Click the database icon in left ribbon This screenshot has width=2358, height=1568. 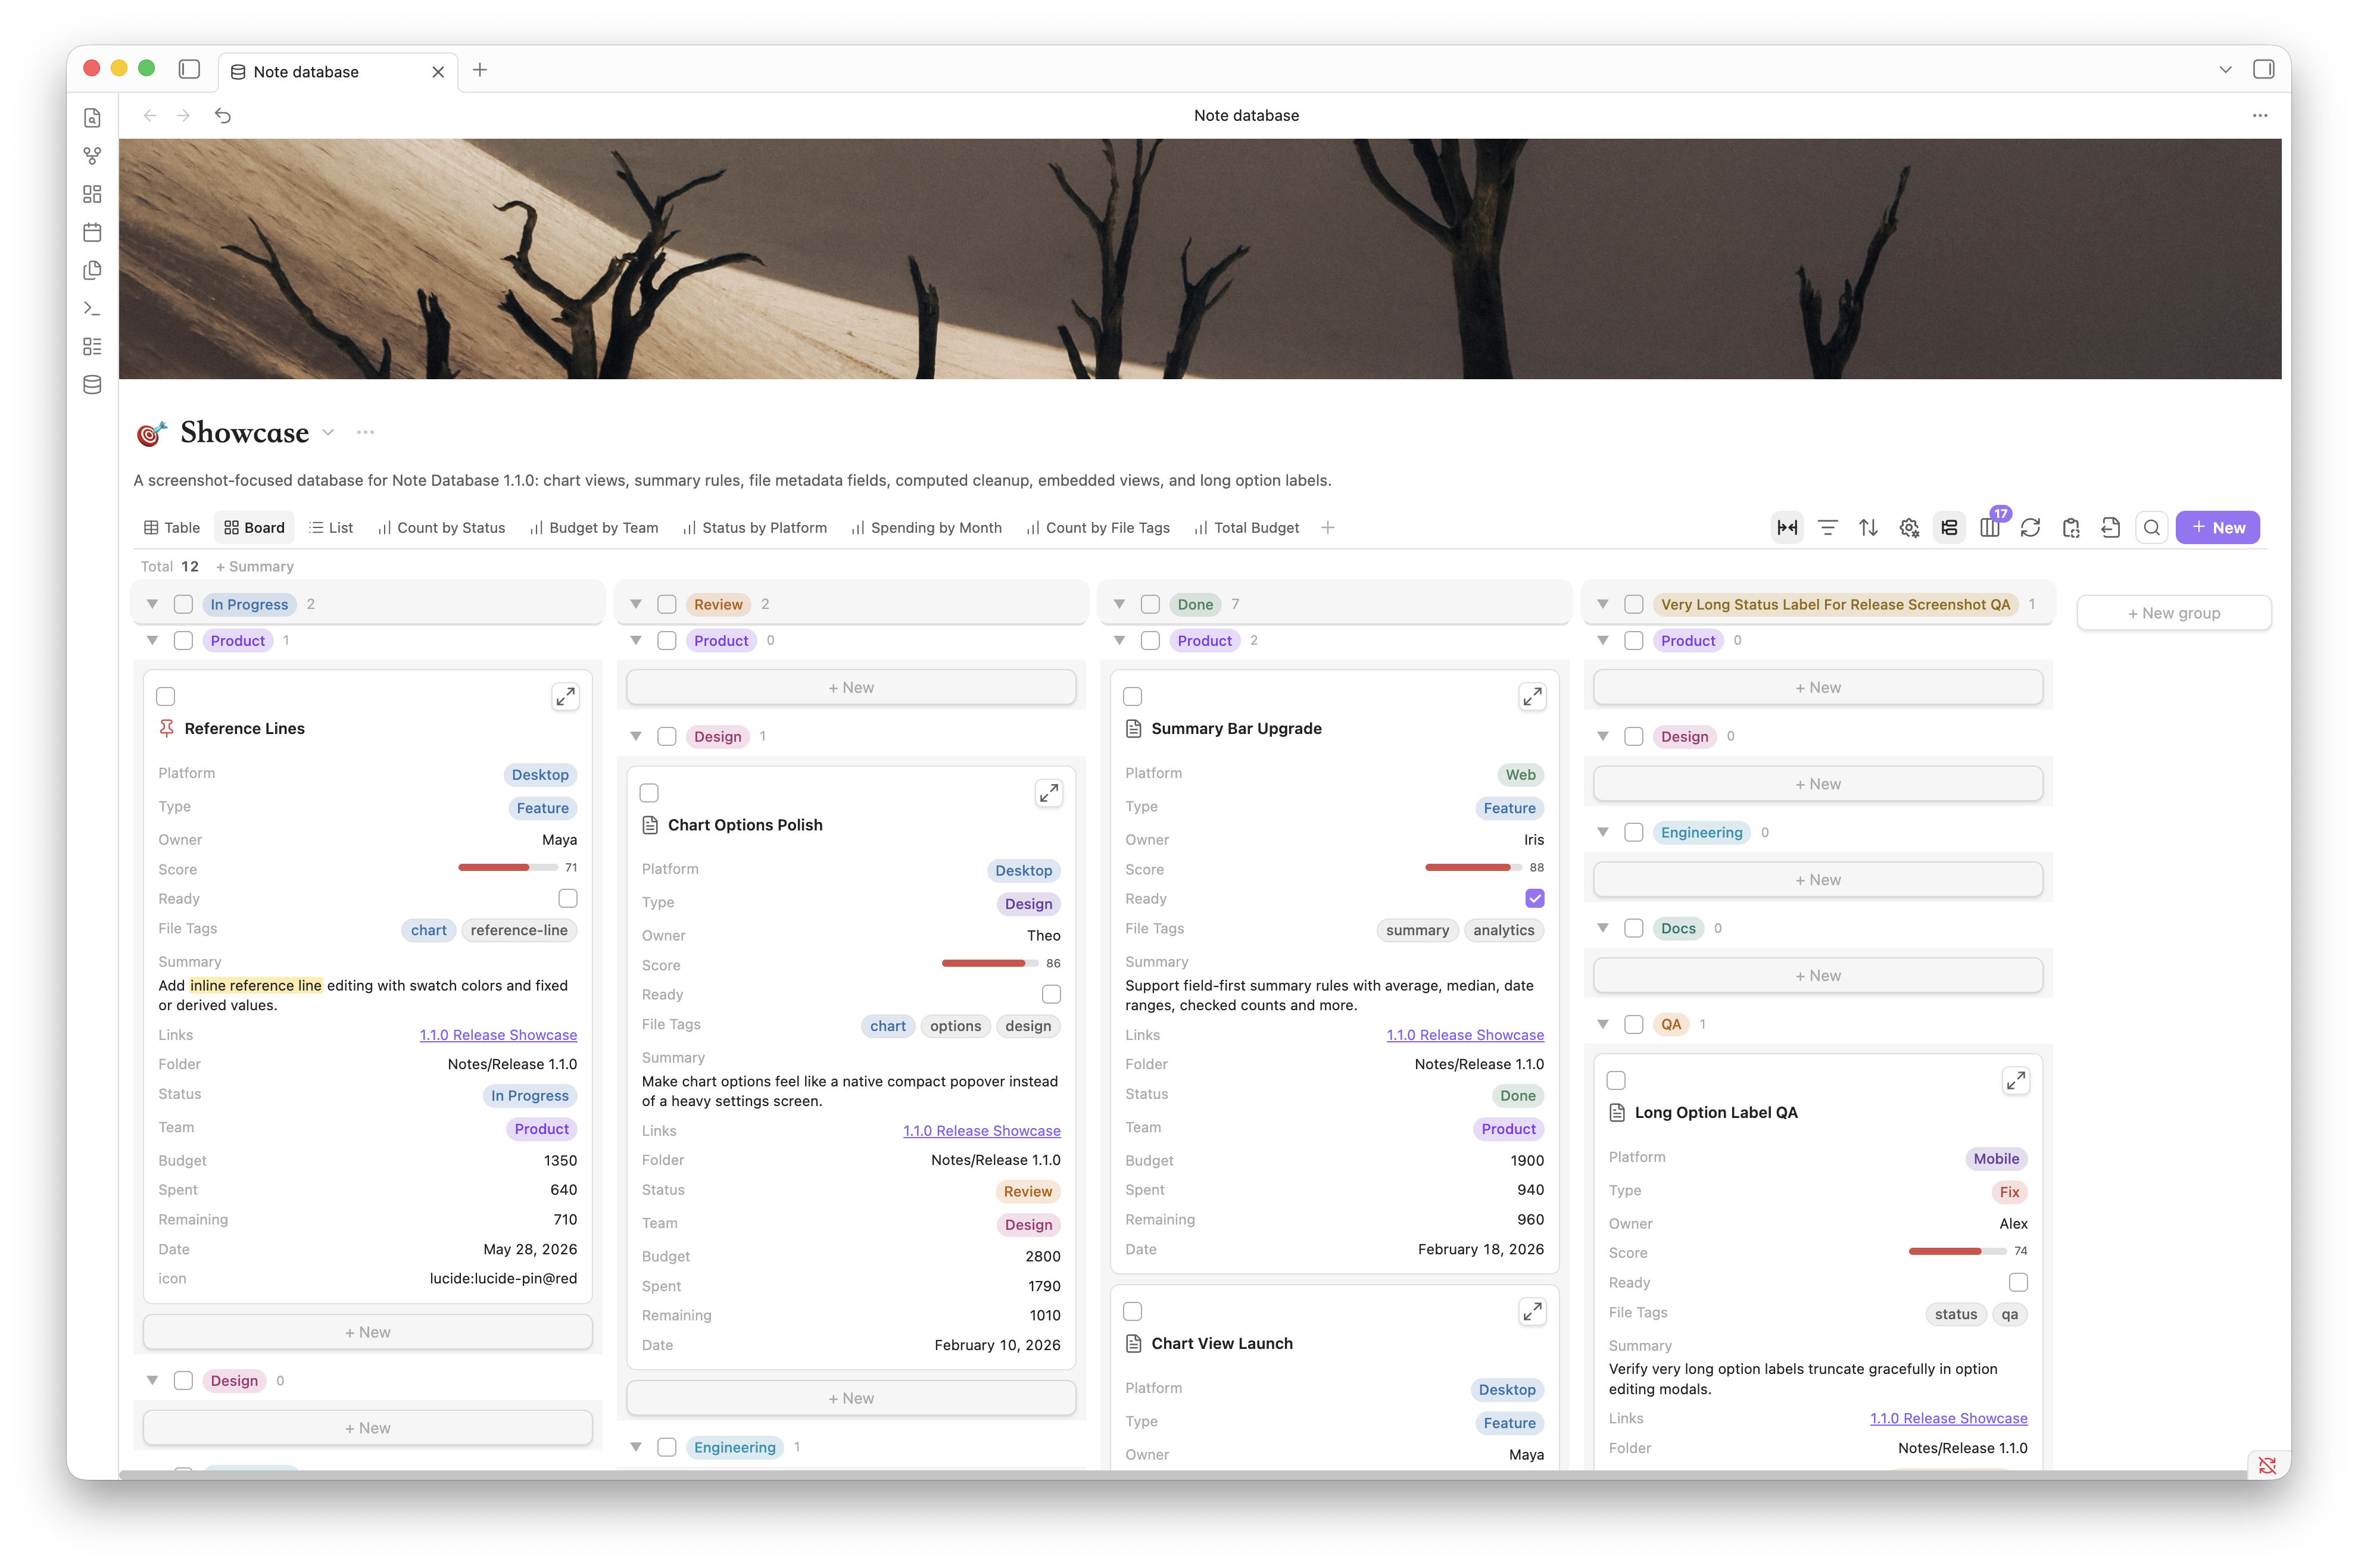tap(92, 384)
